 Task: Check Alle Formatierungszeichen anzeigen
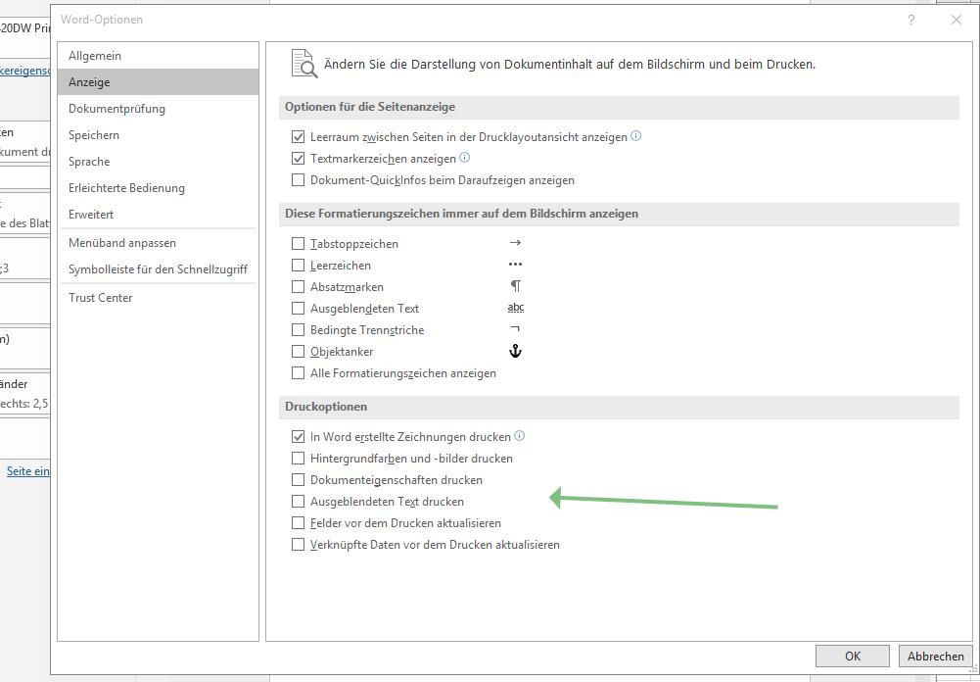[x=299, y=373]
